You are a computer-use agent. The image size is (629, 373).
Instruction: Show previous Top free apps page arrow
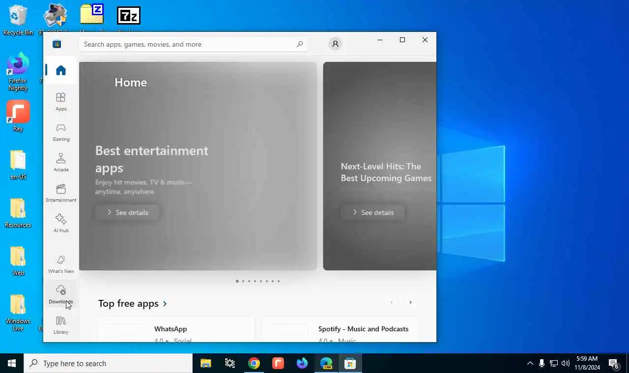pos(391,302)
